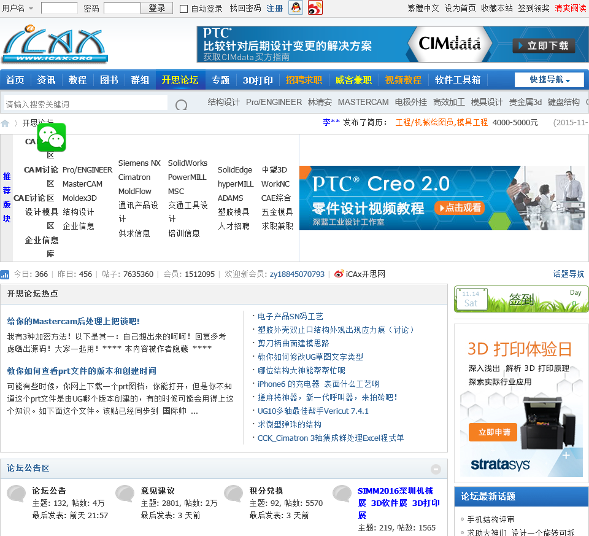
Task: Click the stratasys 3D printer ad image
Action: (x=522, y=404)
